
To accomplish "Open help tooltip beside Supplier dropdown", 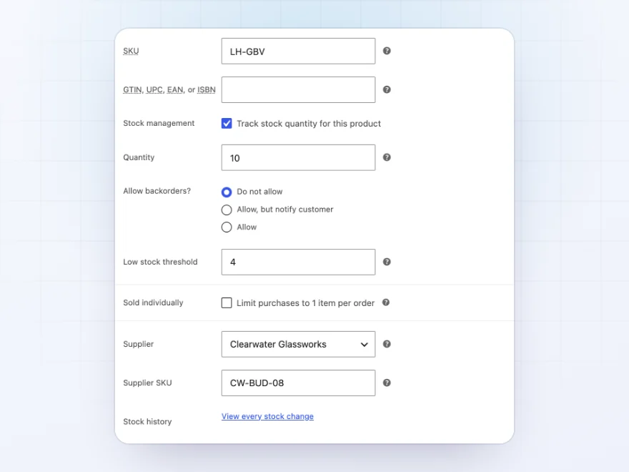I will point(387,344).
